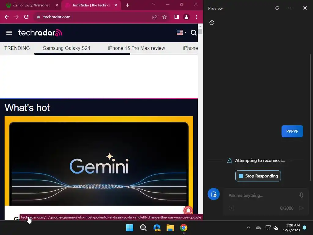Click the TechRadar logo

[40, 33]
